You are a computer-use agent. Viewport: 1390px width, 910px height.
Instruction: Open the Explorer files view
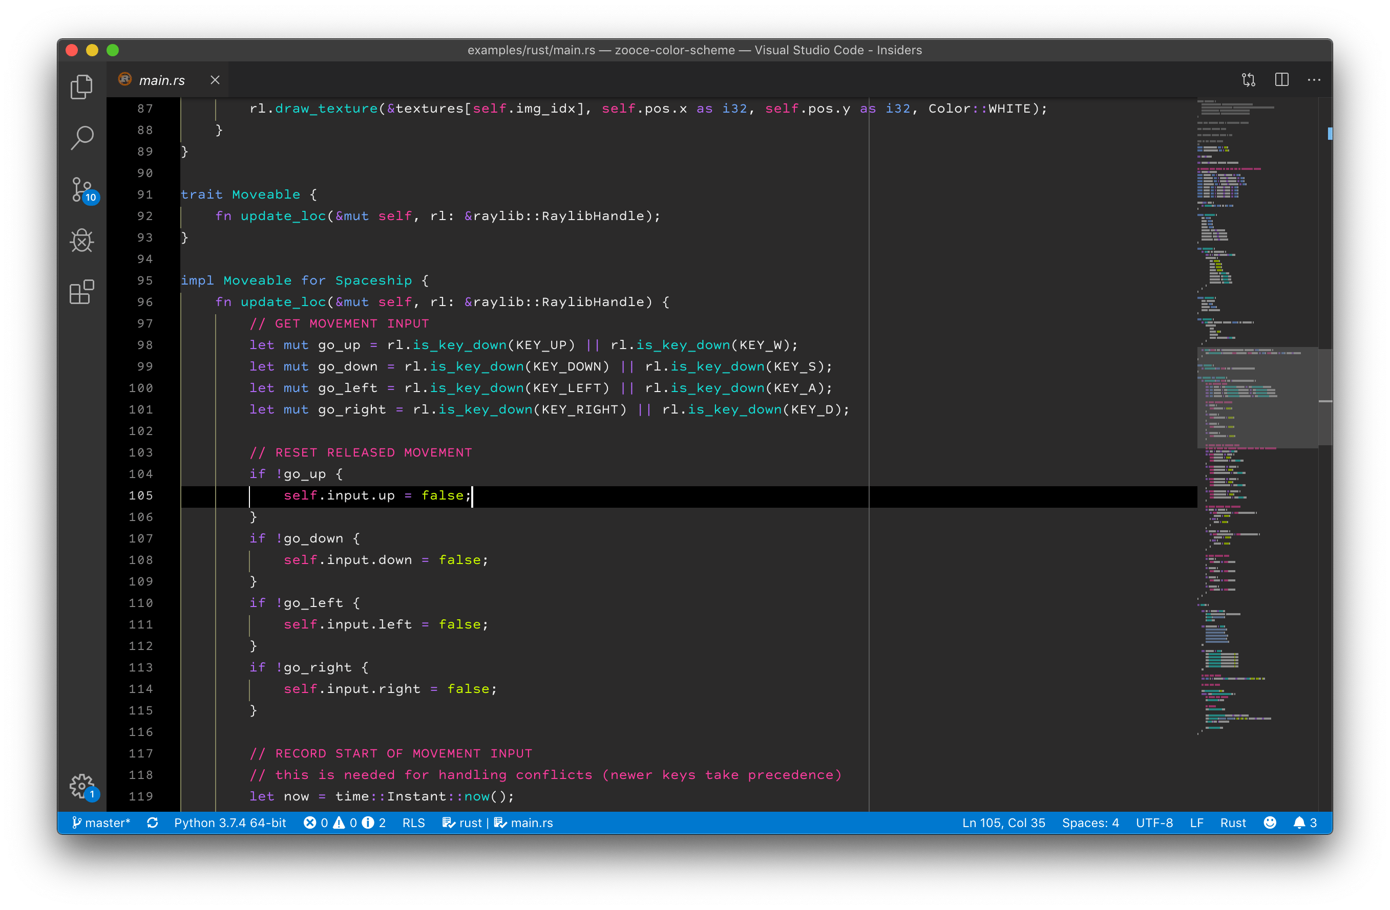pos(82,86)
